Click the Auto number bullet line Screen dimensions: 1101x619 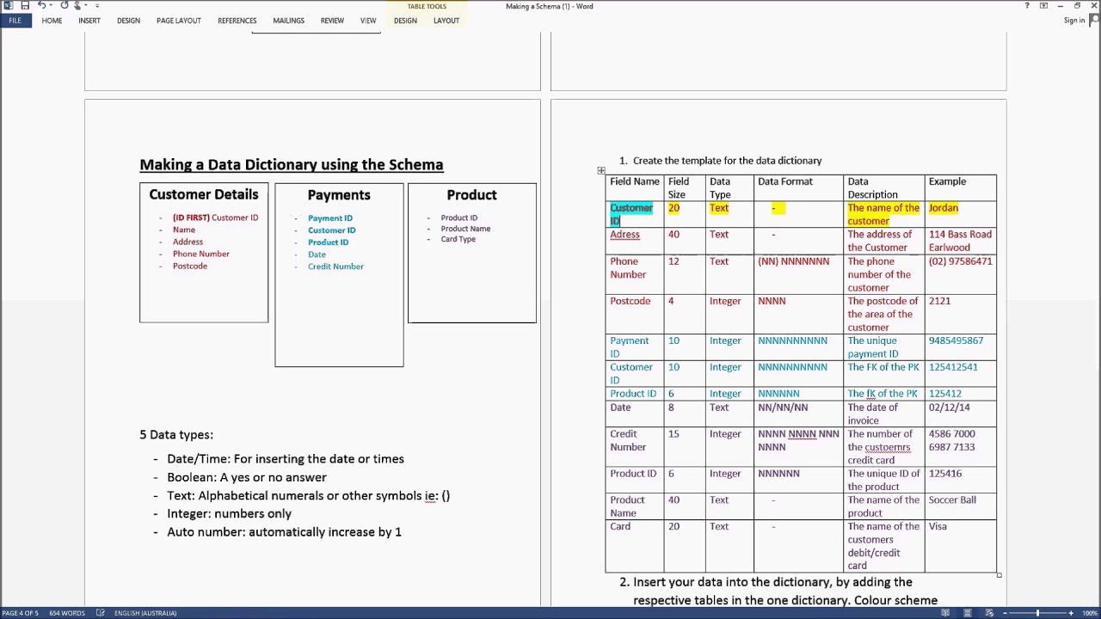click(284, 532)
